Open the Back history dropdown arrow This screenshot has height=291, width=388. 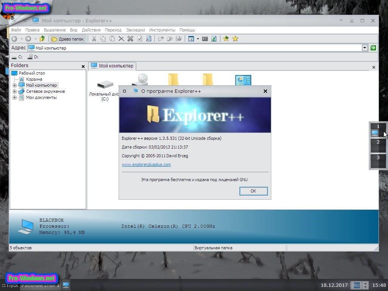21,39
